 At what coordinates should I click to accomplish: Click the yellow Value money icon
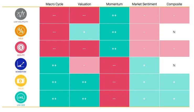[x=21, y=81]
